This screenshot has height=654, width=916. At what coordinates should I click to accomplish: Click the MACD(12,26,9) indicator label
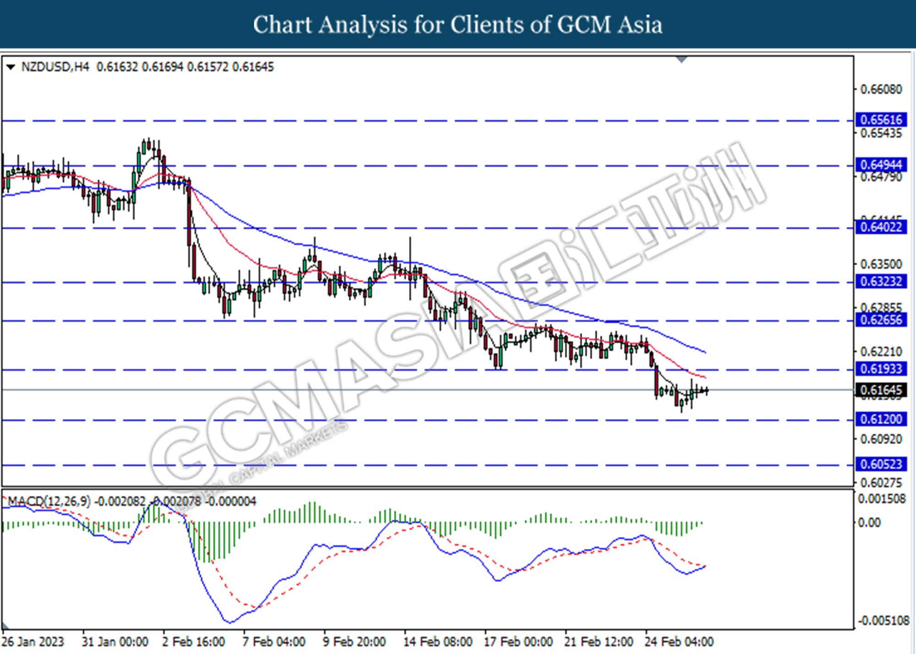pos(49,501)
